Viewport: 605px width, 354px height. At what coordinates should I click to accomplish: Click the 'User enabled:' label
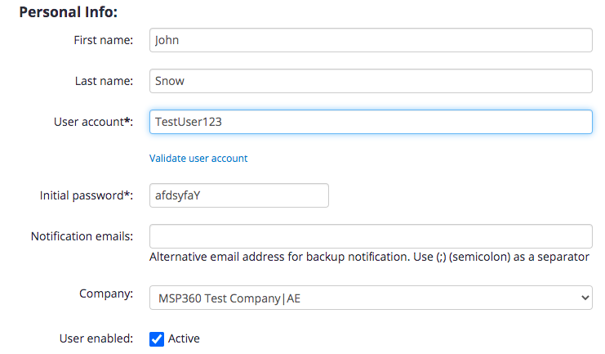click(x=96, y=338)
